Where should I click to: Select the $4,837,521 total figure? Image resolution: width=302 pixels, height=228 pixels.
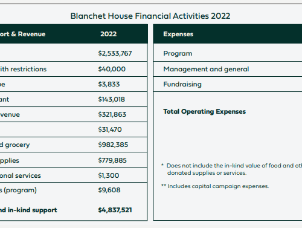pyautogui.click(x=115, y=210)
